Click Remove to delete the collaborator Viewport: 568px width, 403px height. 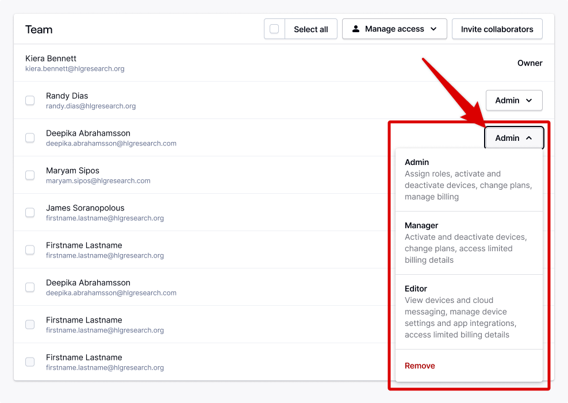click(x=420, y=366)
